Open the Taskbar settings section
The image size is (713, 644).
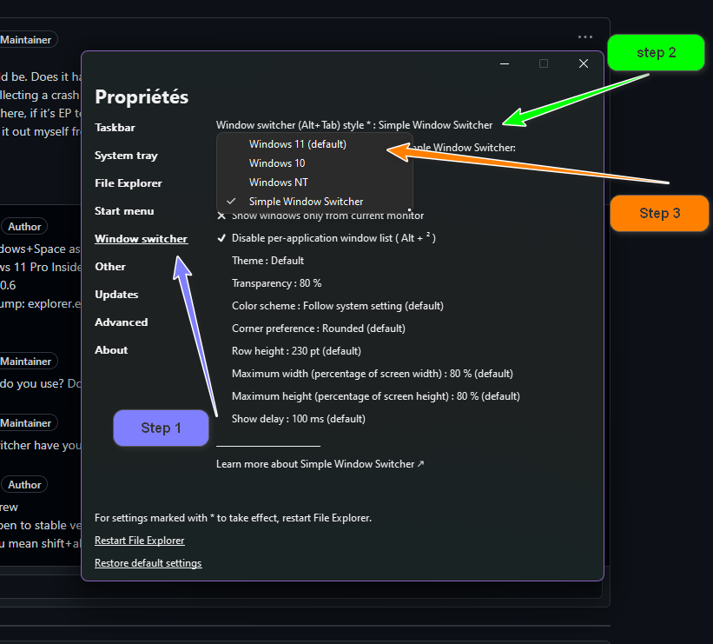pos(115,128)
